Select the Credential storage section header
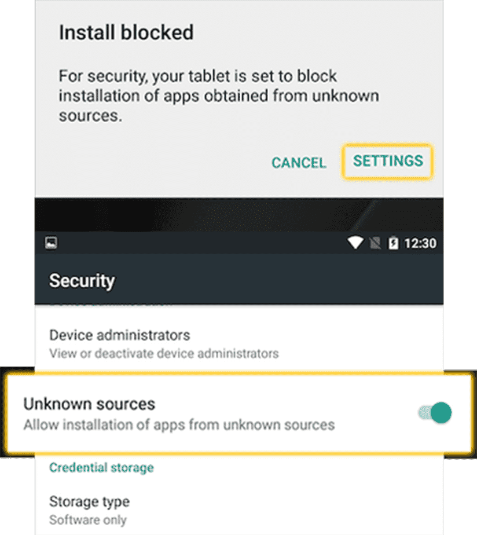This screenshot has height=535, width=477. [x=101, y=467]
